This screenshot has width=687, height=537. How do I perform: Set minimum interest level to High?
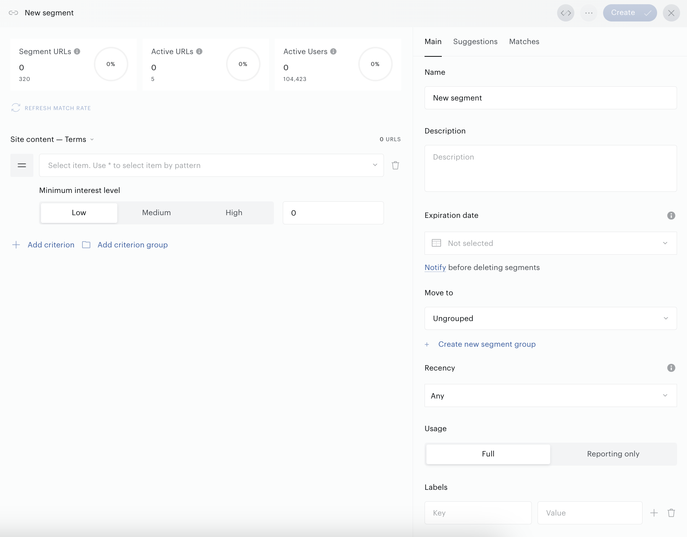coord(234,213)
